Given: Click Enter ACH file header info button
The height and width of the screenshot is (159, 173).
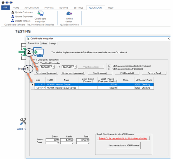Looking at the screenshot, I should 123,138.
